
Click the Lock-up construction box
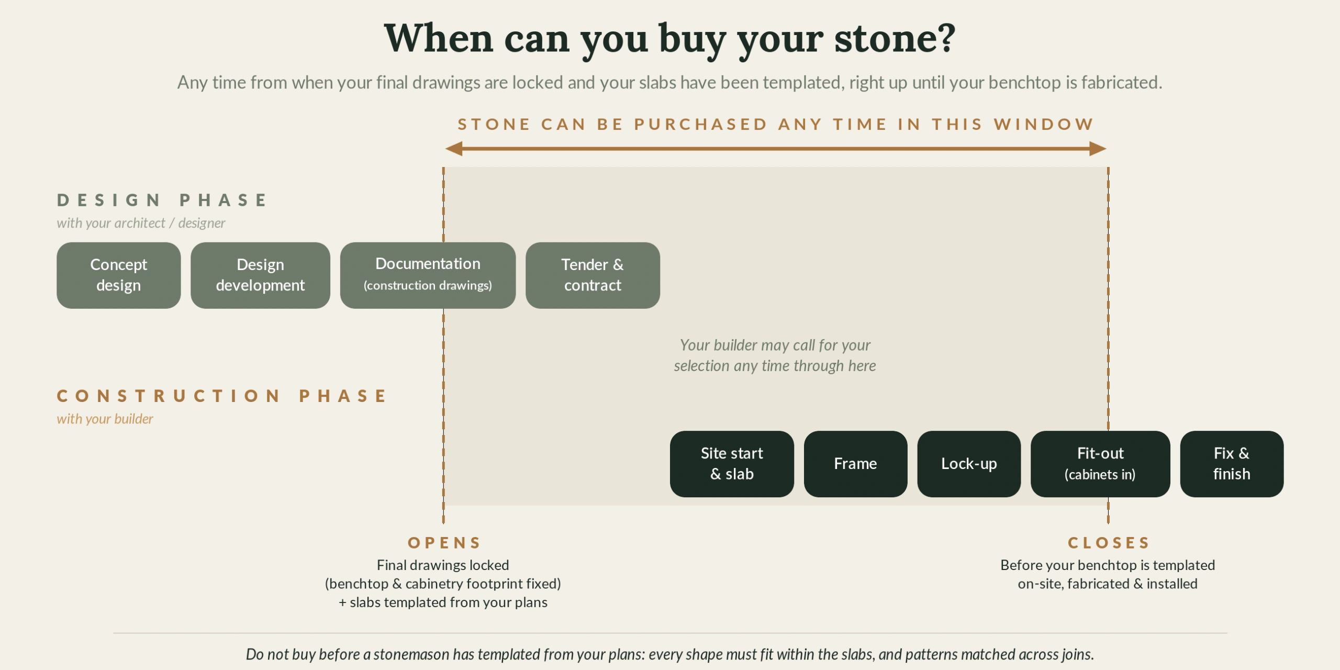click(x=969, y=464)
